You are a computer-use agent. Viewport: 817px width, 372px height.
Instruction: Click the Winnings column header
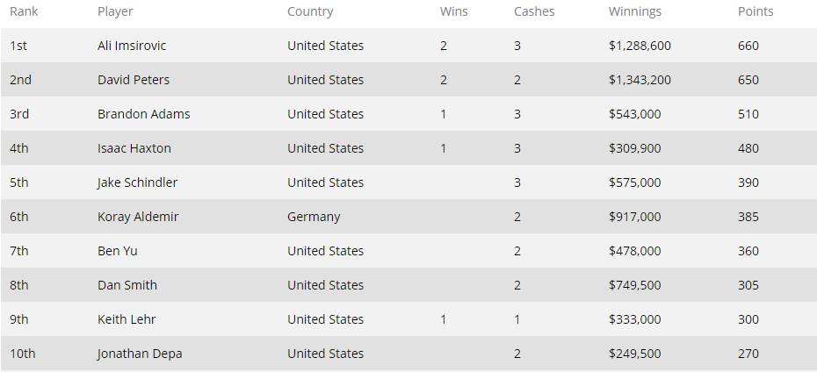pos(634,11)
